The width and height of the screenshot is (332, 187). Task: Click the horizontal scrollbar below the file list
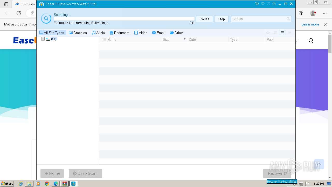coord(197,162)
